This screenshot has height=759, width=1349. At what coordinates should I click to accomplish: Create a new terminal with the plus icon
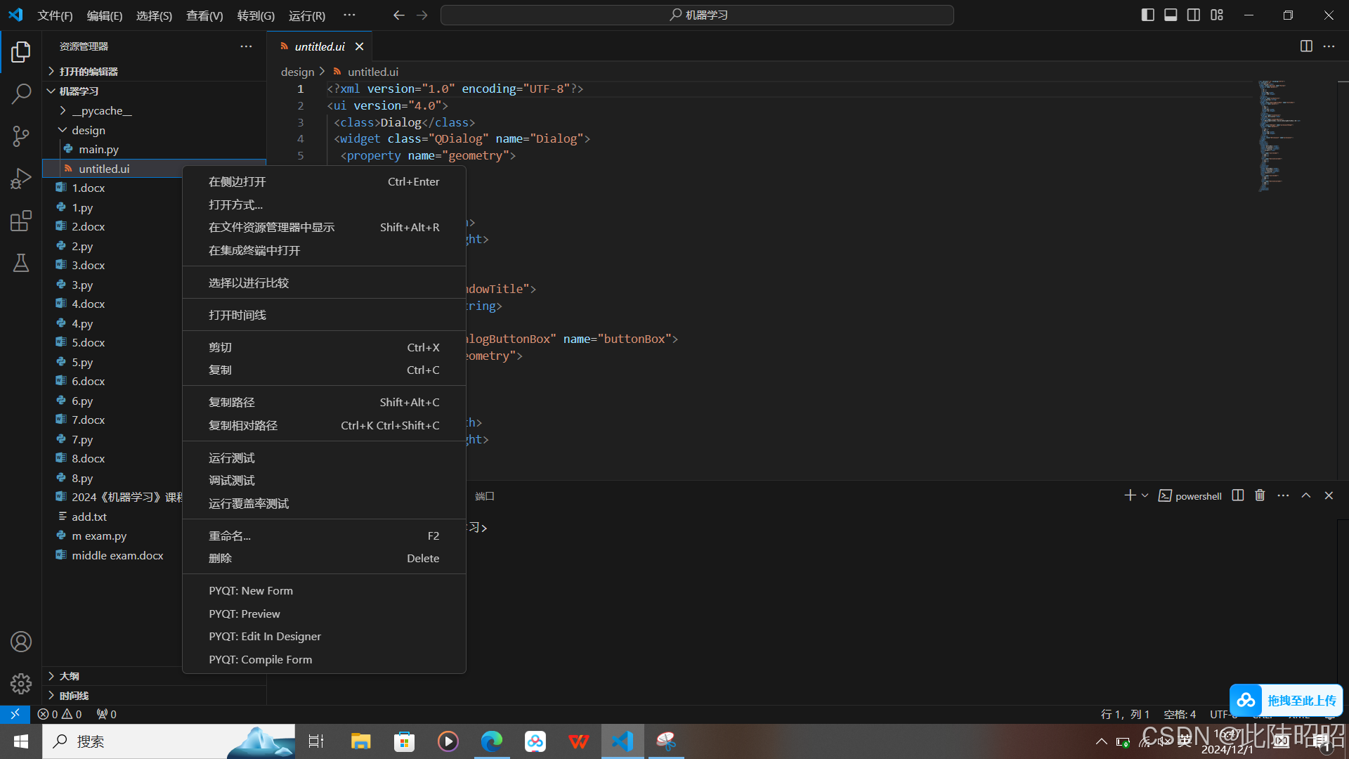[1130, 495]
